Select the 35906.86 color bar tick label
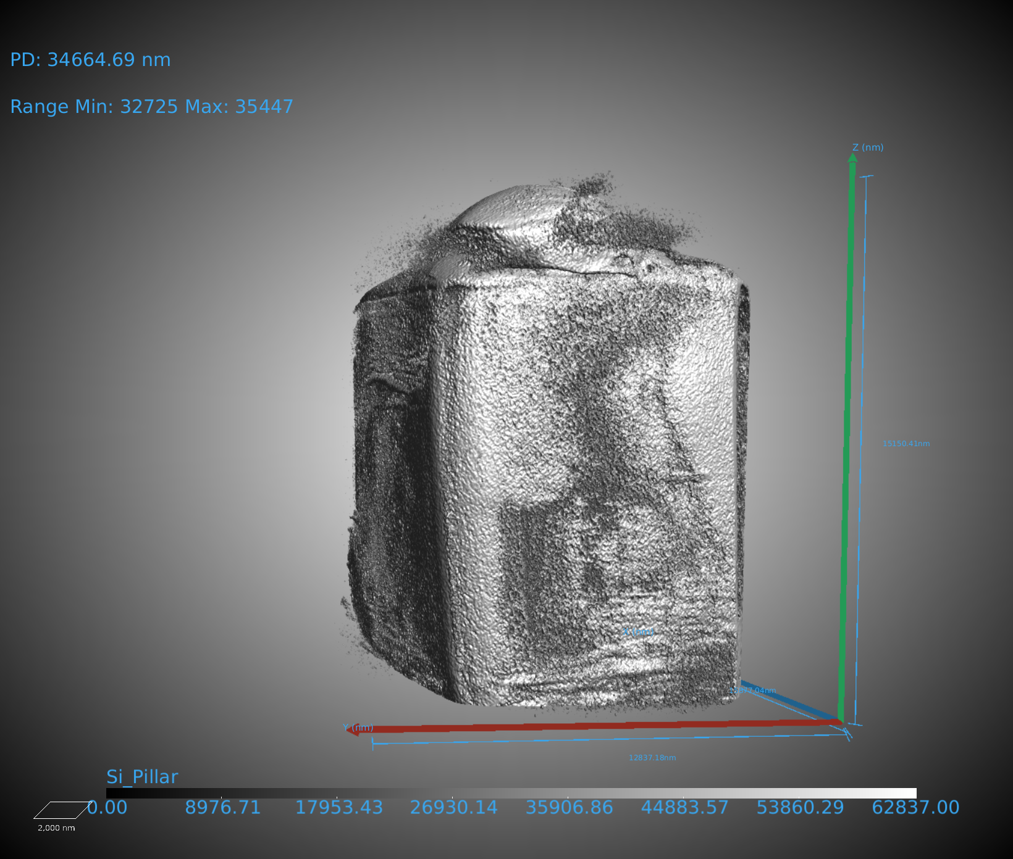The image size is (1013, 859). click(570, 808)
